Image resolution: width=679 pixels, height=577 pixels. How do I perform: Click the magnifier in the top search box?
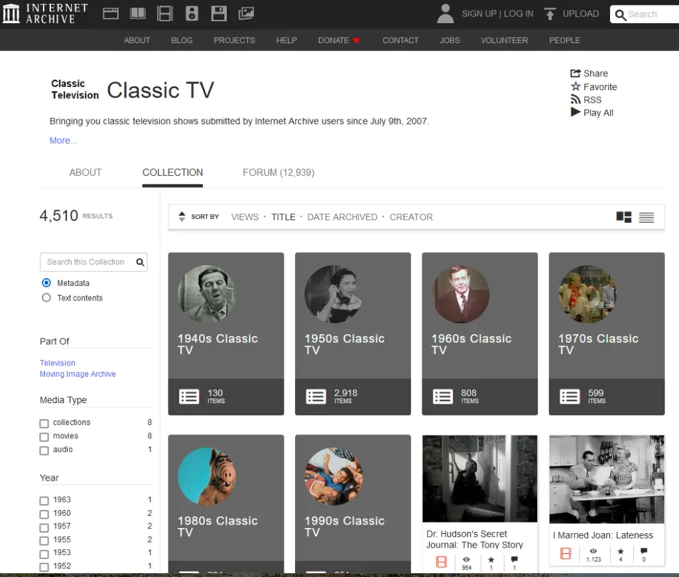(621, 15)
